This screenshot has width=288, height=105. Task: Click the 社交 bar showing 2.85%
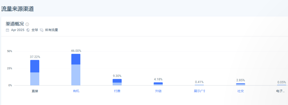[x=241, y=84]
